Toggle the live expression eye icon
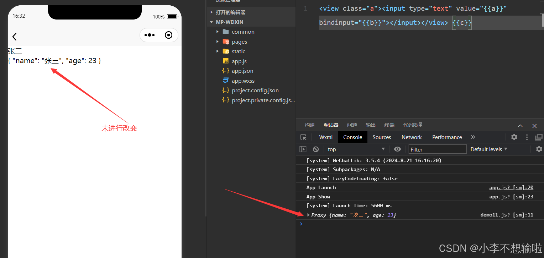 [x=398, y=149]
